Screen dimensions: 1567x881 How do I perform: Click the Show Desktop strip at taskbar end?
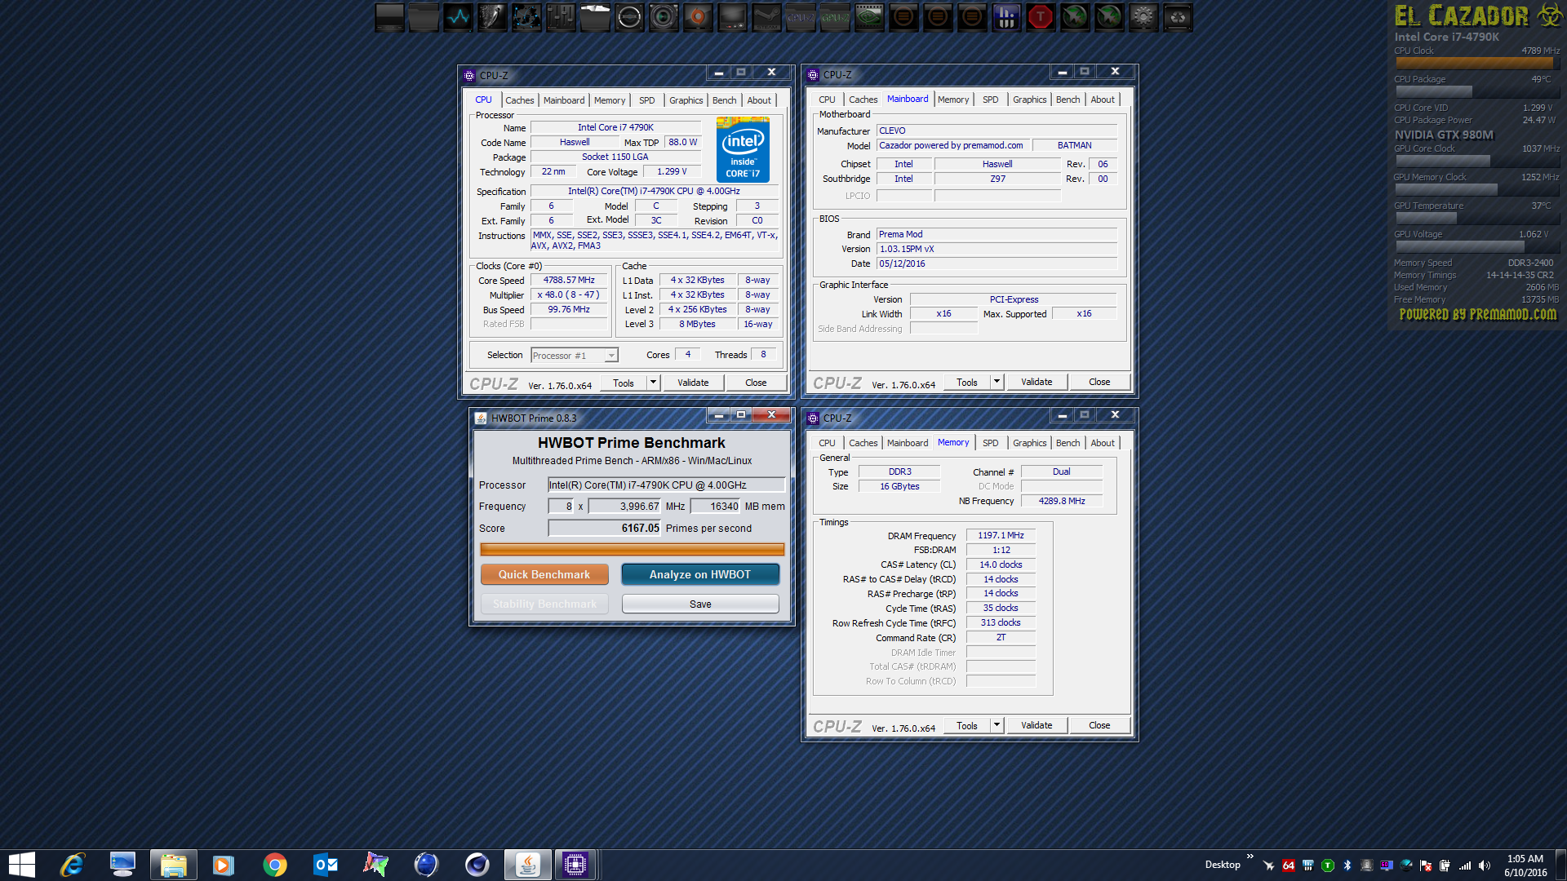(1562, 865)
